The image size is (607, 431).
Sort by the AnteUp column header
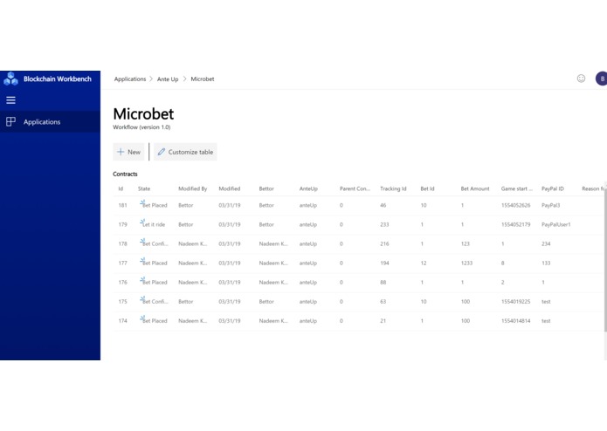tap(308, 188)
